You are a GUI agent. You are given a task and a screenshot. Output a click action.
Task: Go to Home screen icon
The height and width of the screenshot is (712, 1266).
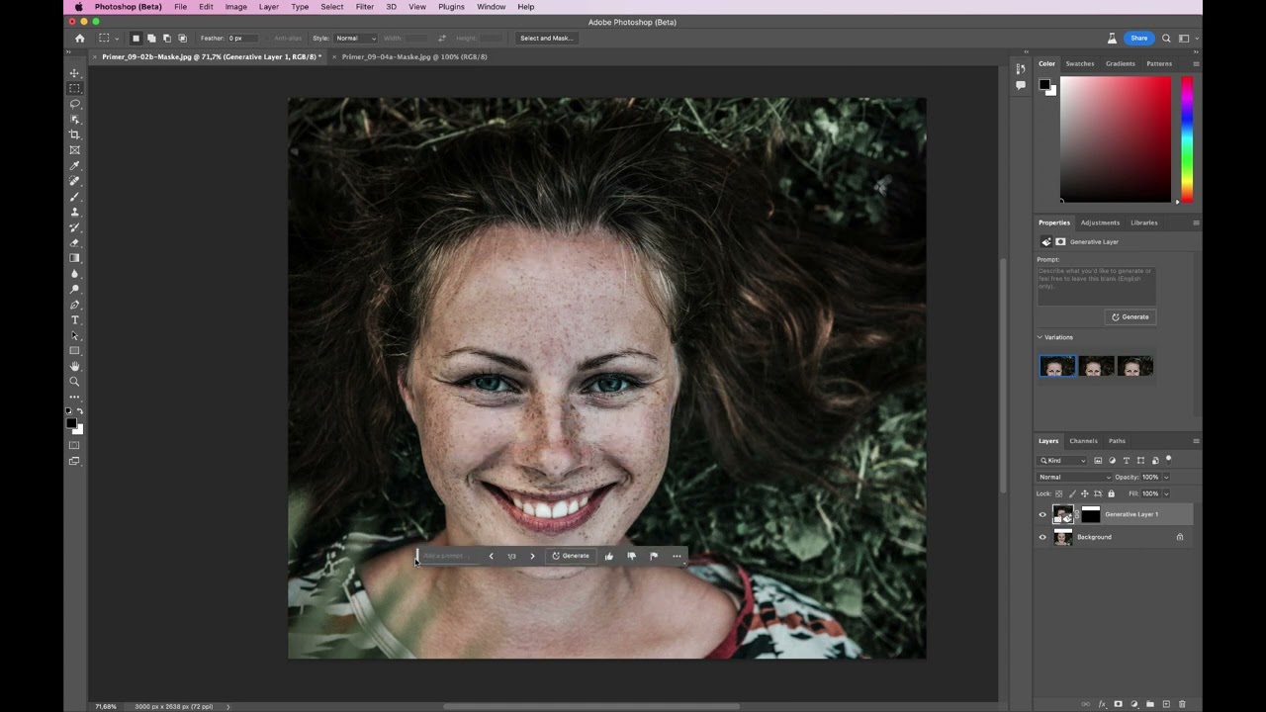[x=80, y=39]
